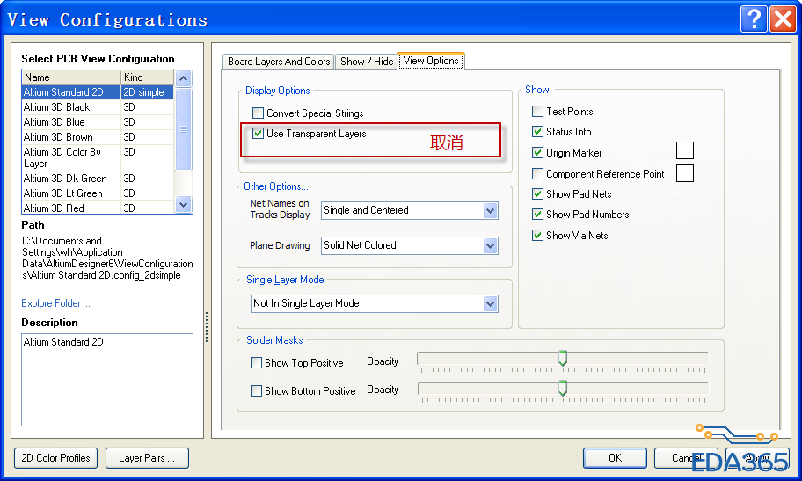Enable Show Bottom Positive solder mask

(256, 391)
